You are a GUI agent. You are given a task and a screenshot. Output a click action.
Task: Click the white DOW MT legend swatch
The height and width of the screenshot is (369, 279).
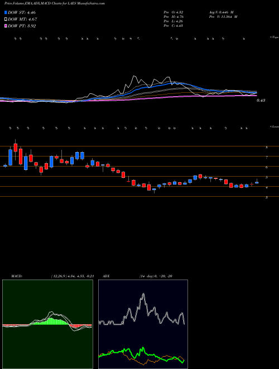(6, 20)
